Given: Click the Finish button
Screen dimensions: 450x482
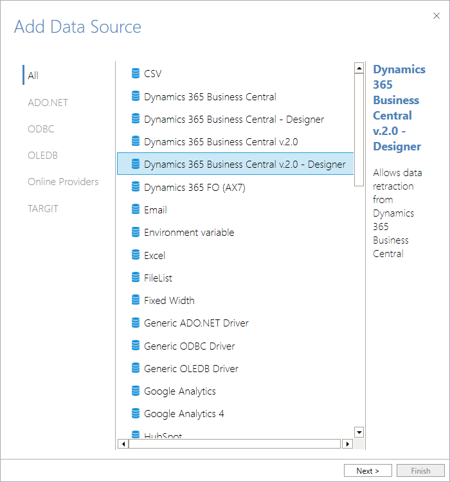Looking at the screenshot, I should [x=421, y=470].
